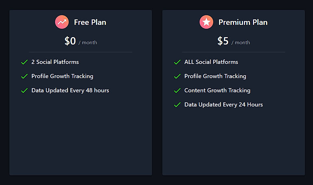The image size is (313, 185).
Task: Click Data Updated Every 48 hours text
Action: (70, 90)
